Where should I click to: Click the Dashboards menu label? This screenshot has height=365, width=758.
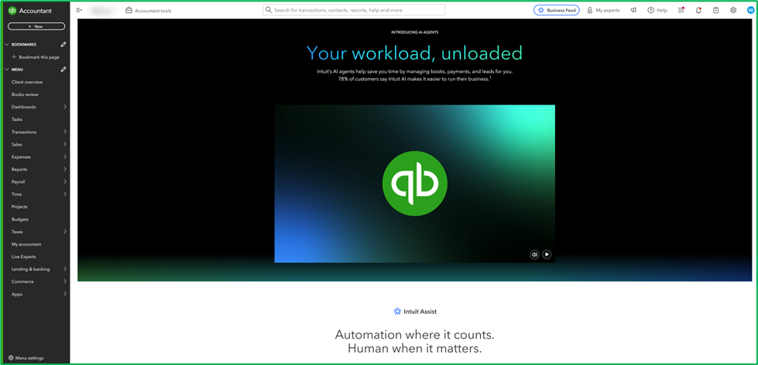(24, 107)
